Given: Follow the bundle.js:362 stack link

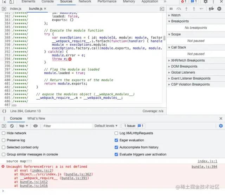Looking at the screenshot, I should point(78,174).
